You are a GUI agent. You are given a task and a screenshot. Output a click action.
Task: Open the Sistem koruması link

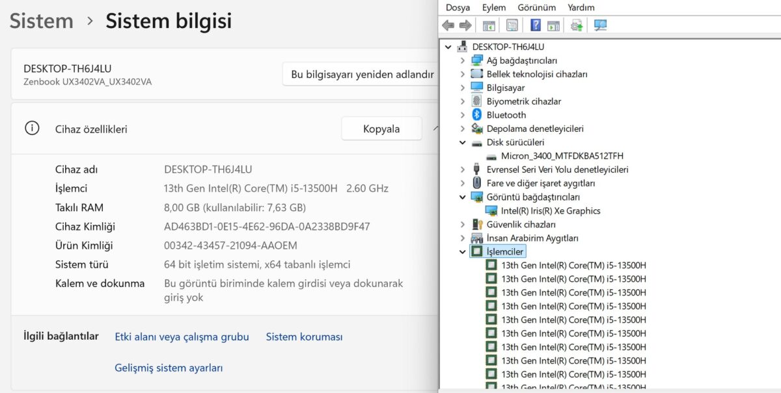pyautogui.click(x=304, y=336)
